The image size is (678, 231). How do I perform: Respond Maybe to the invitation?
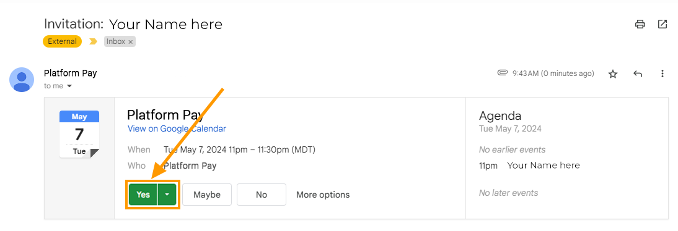[207, 195]
